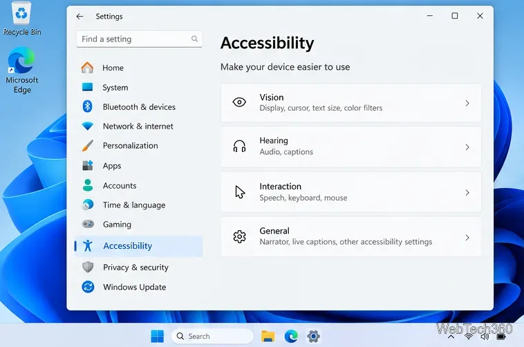Expand the Hearing card chevron

coord(467,147)
